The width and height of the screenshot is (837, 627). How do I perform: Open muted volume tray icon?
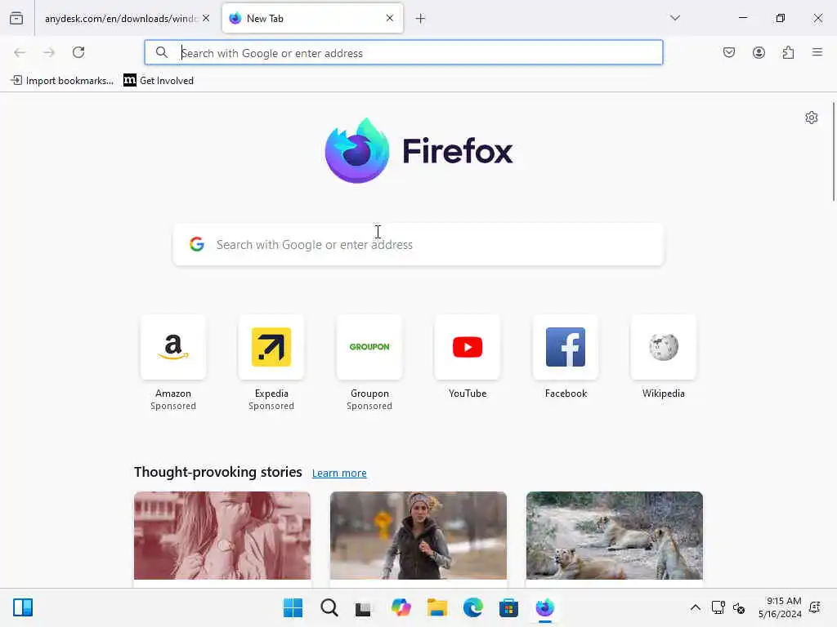point(739,607)
